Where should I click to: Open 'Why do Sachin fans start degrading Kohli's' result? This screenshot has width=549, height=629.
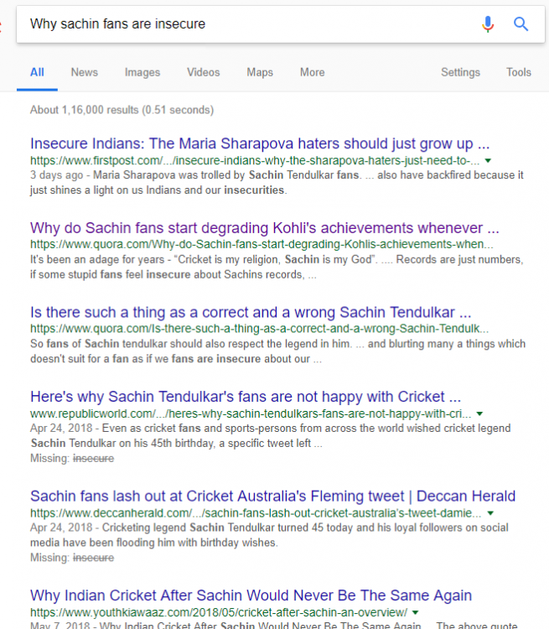pos(264,228)
